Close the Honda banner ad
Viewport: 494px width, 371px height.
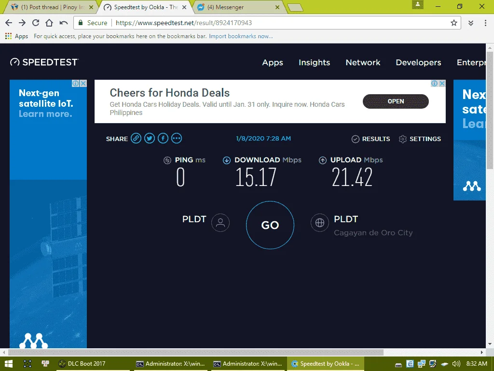[442, 83]
